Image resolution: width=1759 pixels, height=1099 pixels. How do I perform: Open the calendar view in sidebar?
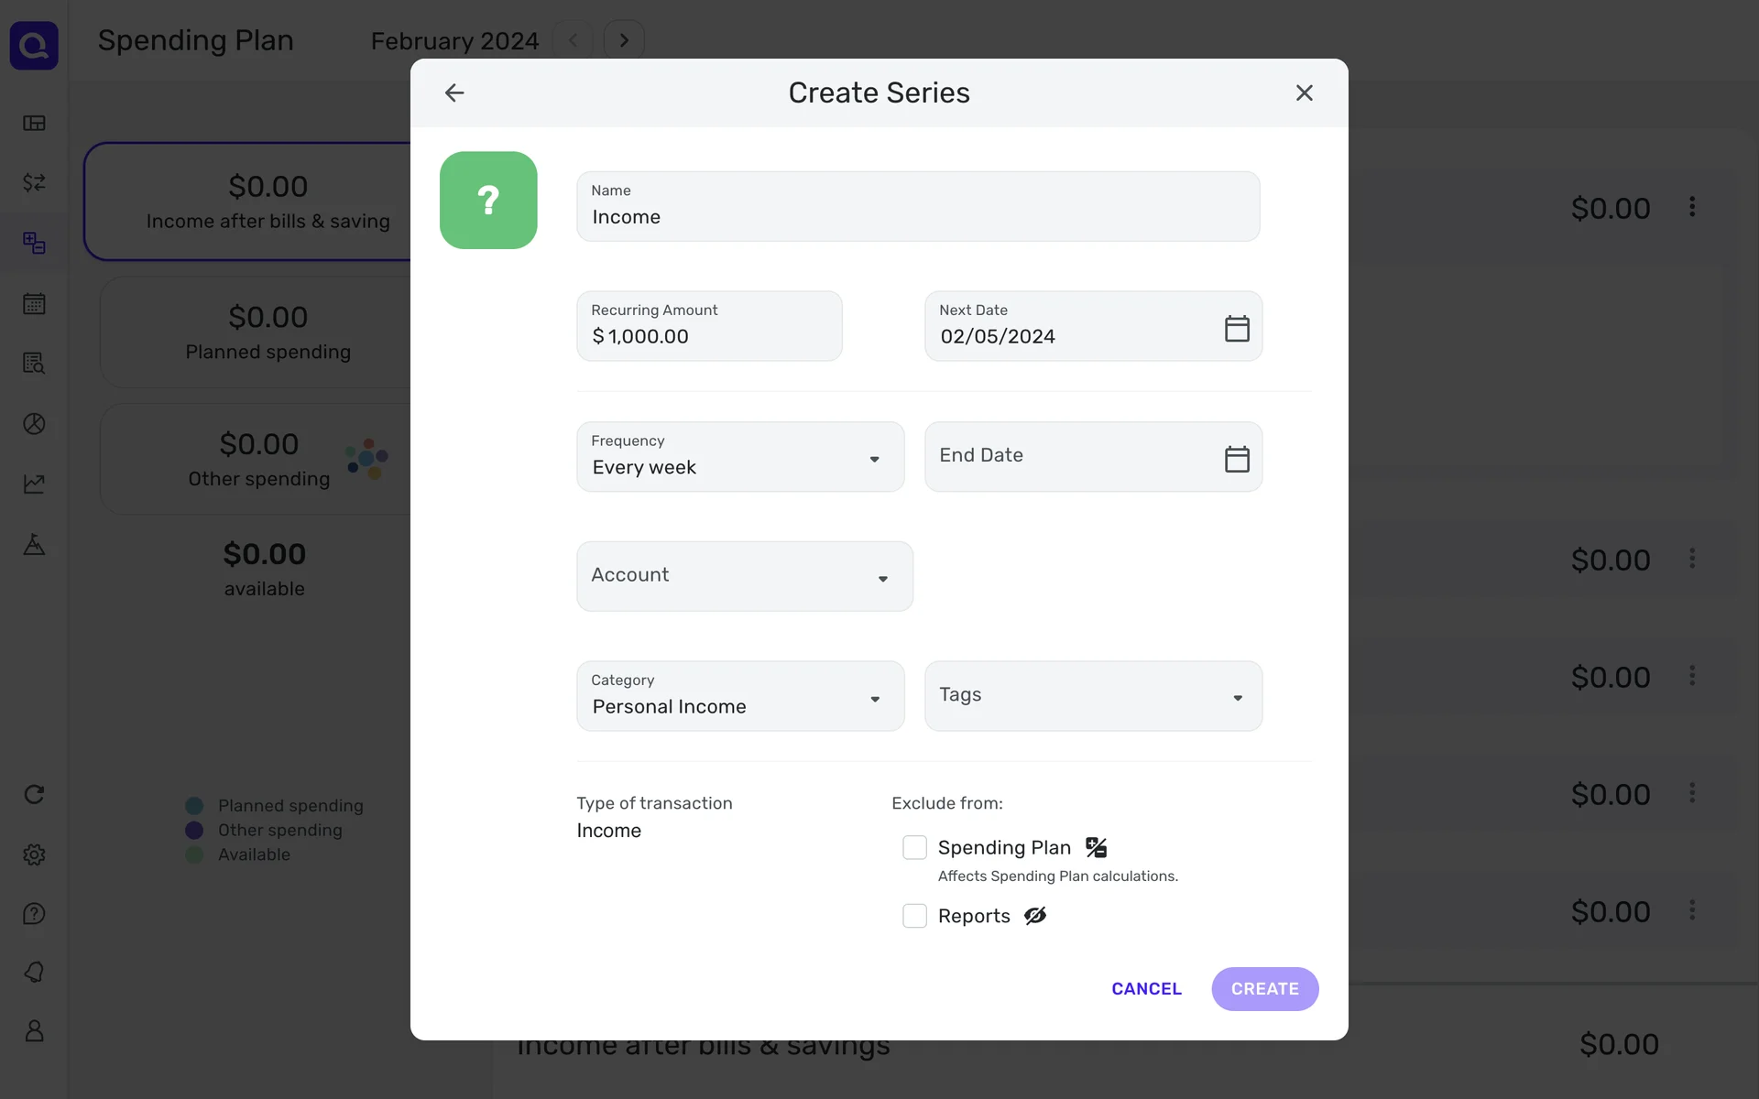[34, 304]
